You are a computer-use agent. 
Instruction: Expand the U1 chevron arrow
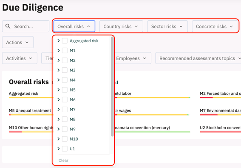coord(58,149)
